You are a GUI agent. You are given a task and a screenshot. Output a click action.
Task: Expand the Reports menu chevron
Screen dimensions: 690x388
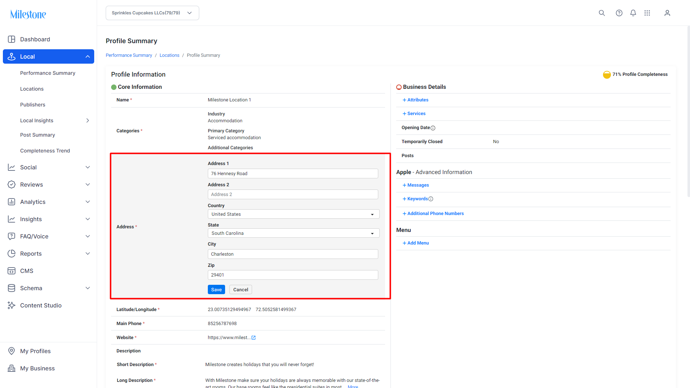point(88,254)
